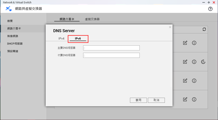
Task: Click the 取消 button
Action: tap(156, 100)
